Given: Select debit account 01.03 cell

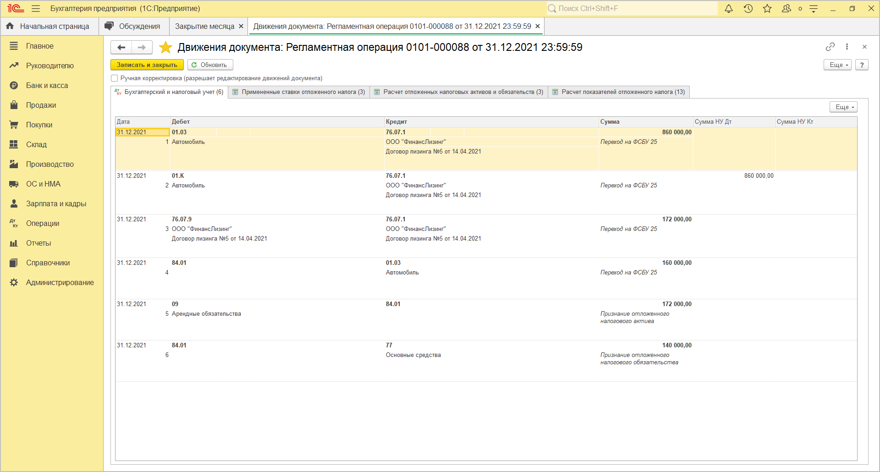Looking at the screenshot, I should tap(179, 132).
